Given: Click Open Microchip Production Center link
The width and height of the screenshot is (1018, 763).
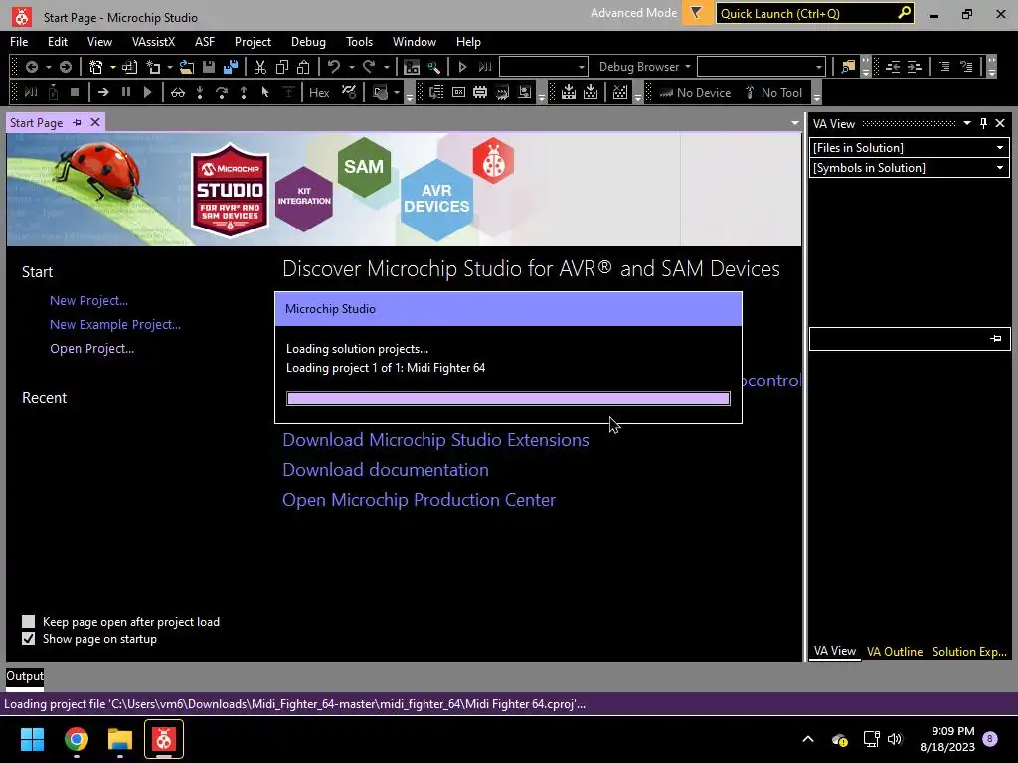Looking at the screenshot, I should pyautogui.click(x=419, y=500).
